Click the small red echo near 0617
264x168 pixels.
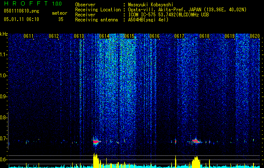click(175, 142)
